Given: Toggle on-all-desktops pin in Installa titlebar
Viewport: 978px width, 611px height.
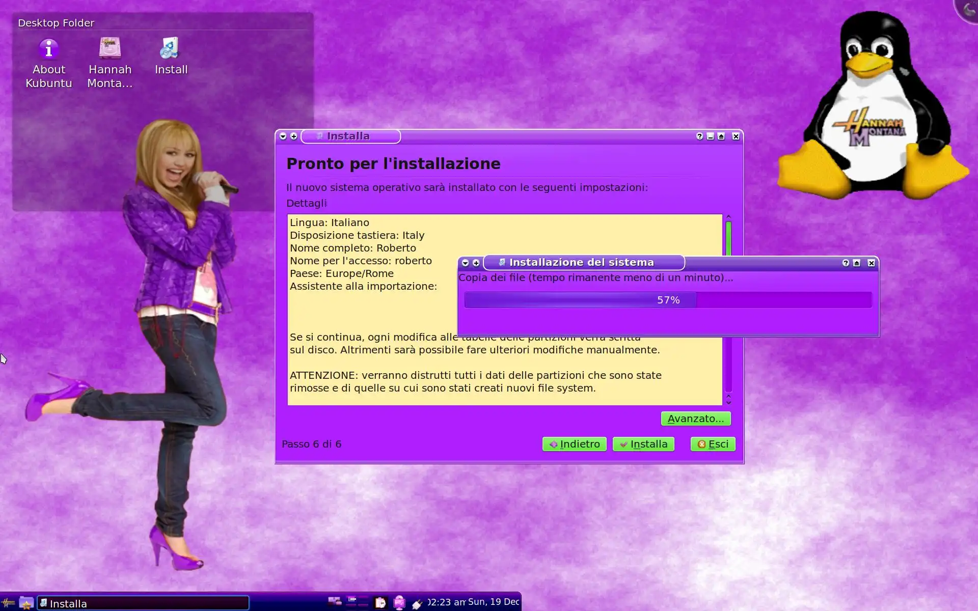Looking at the screenshot, I should 294,136.
